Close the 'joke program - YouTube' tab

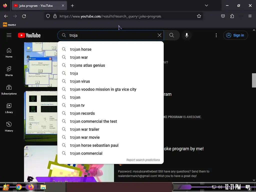click(x=63, y=6)
